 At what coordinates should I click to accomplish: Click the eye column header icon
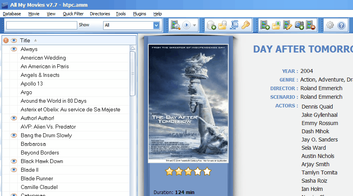[x=14, y=40]
